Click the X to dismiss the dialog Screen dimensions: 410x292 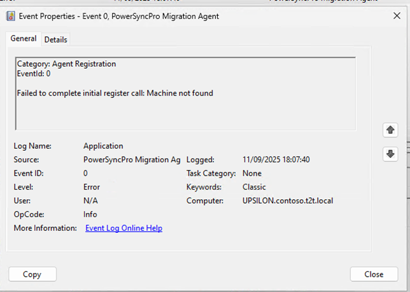(x=397, y=16)
